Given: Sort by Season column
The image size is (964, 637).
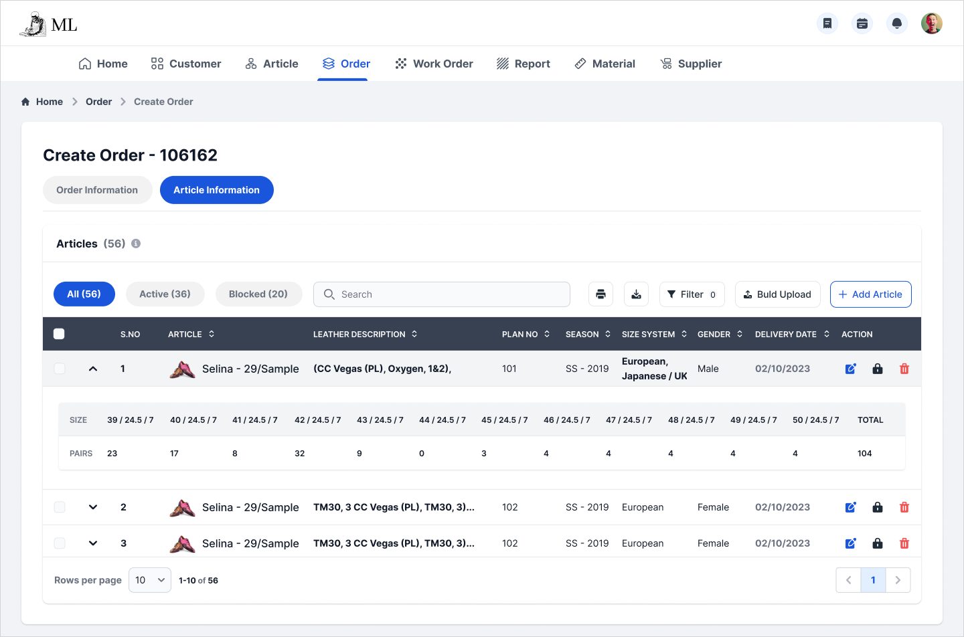Looking at the screenshot, I should point(608,334).
